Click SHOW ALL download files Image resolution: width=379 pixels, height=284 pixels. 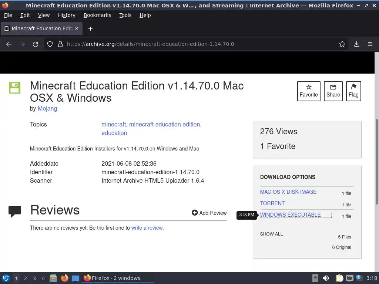coord(271,234)
